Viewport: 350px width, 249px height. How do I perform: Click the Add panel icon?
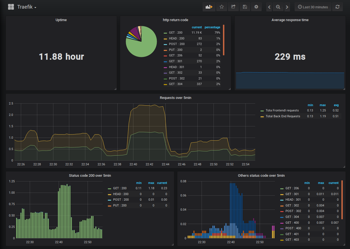(209, 7)
